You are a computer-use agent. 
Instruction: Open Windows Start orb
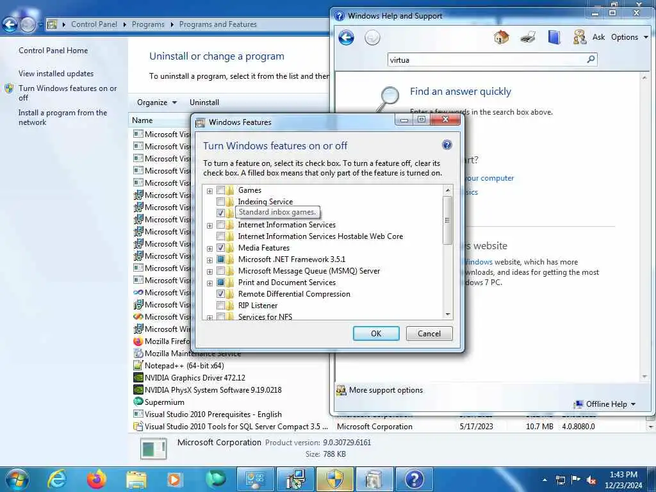pos(17,479)
